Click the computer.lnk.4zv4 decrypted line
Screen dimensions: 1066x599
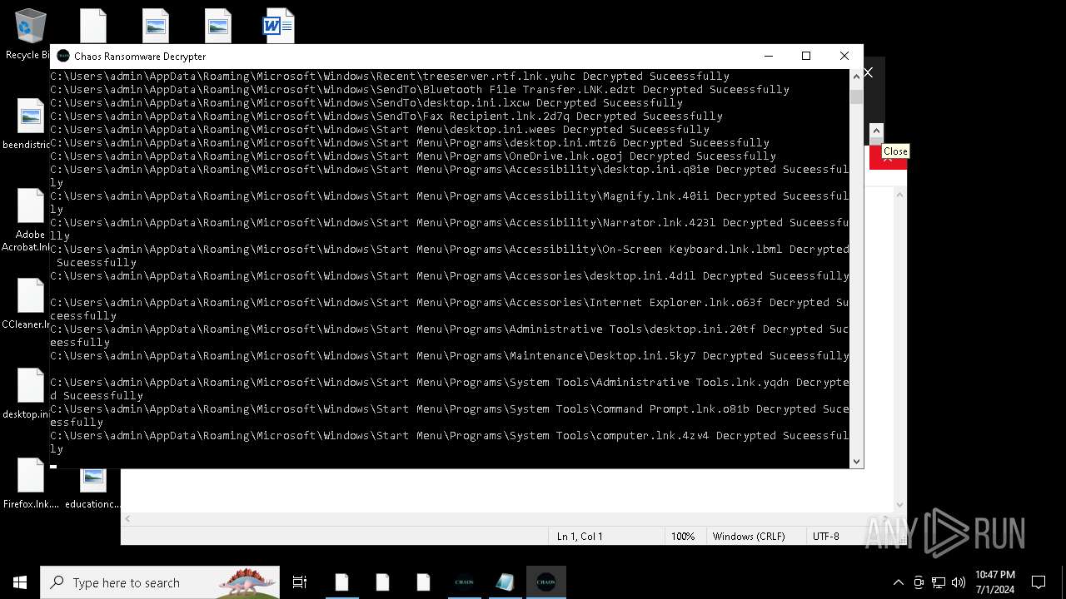(x=450, y=442)
